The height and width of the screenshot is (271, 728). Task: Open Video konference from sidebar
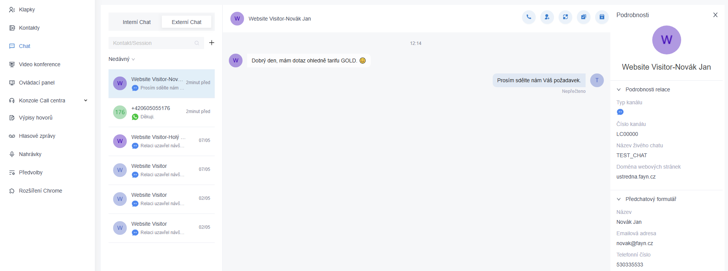[40, 64]
